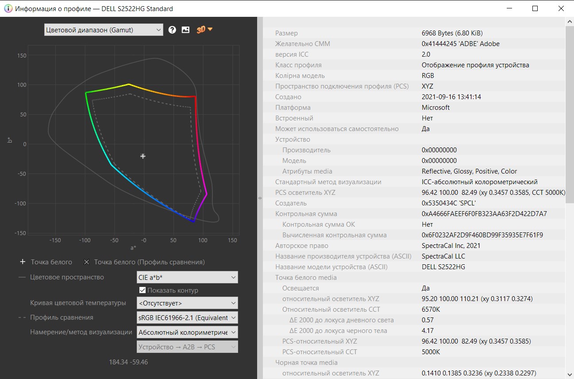Select the Атрибуты media row
The width and height of the screenshot is (574, 379).
pos(414,171)
